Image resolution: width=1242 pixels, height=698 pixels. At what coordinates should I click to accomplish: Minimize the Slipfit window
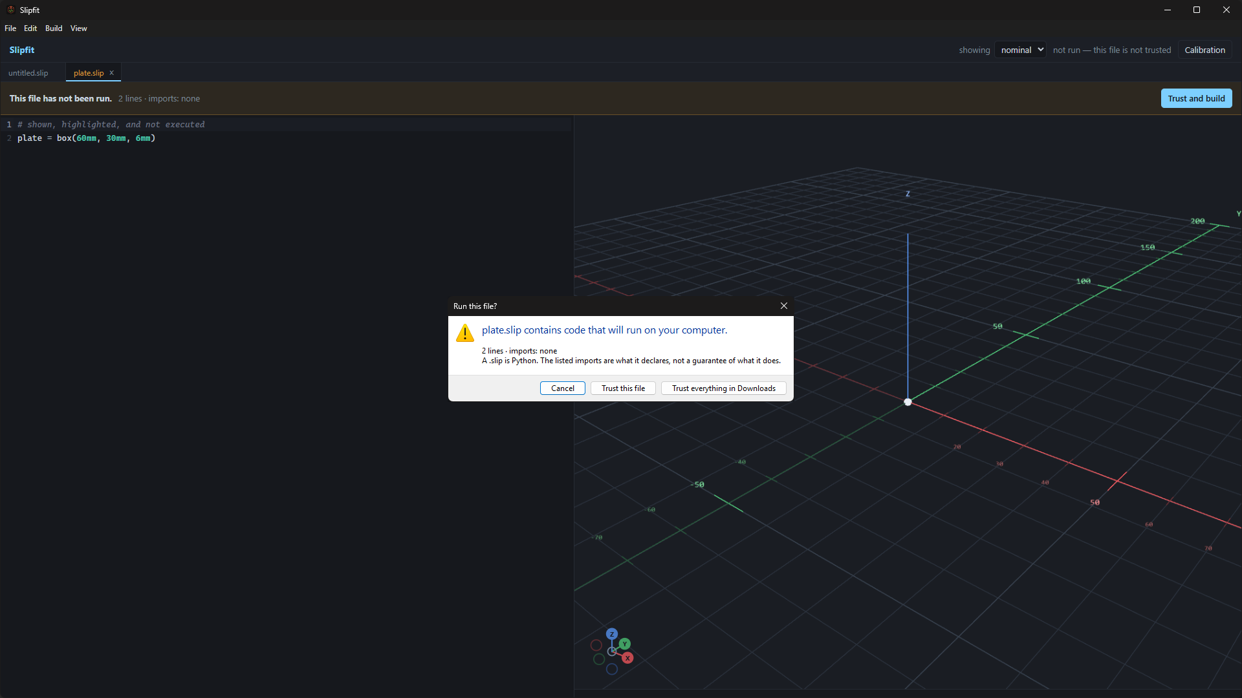point(1167,10)
